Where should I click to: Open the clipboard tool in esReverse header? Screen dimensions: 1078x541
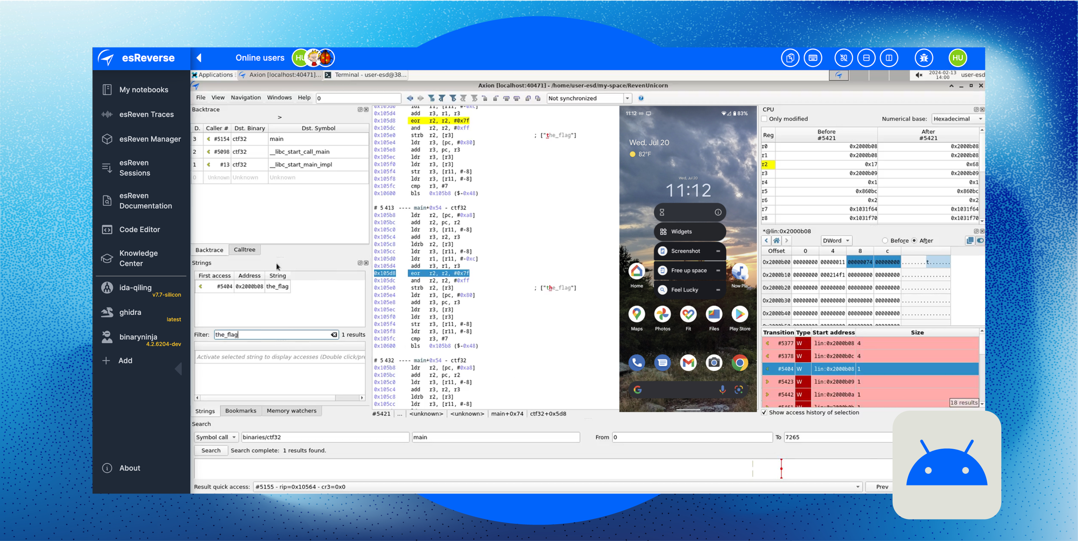click(x=790, y=58)
